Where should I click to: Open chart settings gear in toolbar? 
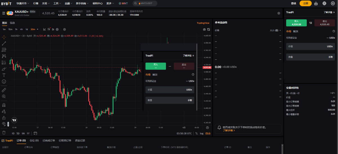point(57,29)
